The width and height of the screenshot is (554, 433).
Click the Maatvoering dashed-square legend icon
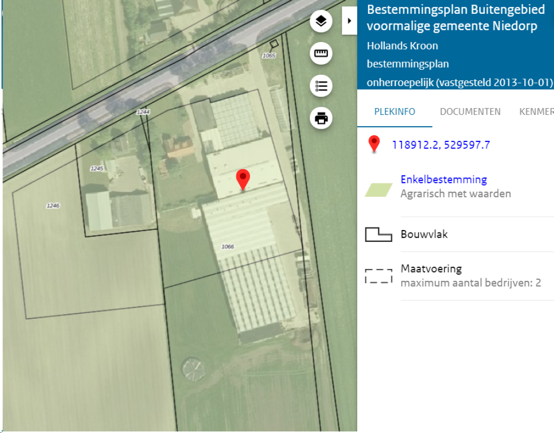(378, 275)
